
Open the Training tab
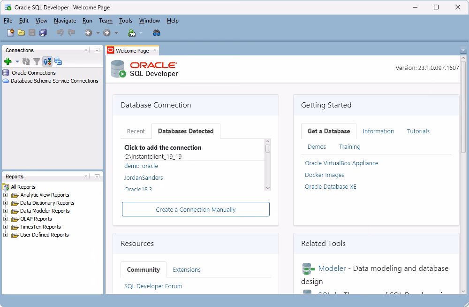(350, 147)
